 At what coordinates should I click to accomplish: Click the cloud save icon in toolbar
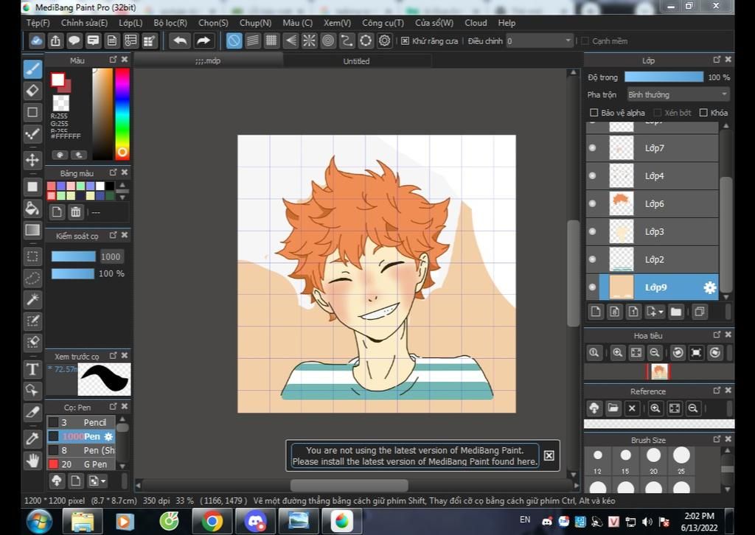36,41
